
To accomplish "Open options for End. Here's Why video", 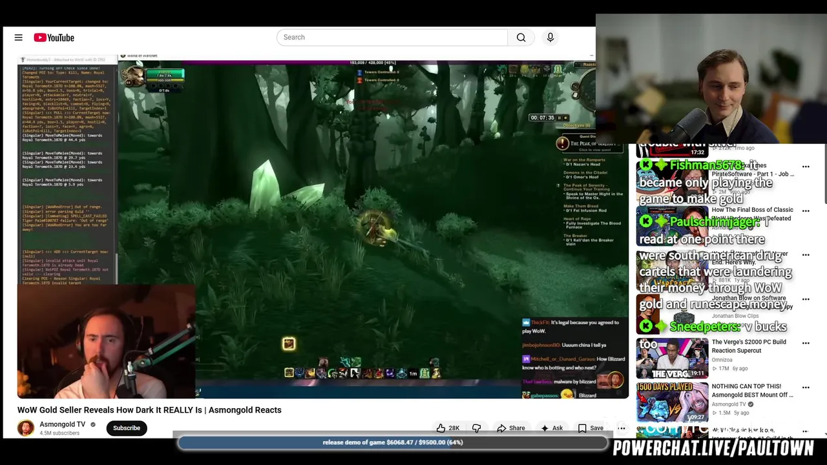I will point(806,255).
